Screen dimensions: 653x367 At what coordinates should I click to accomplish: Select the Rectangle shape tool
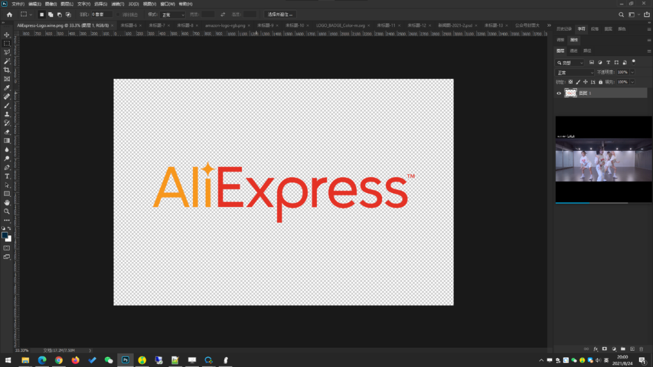pos(7,194)
